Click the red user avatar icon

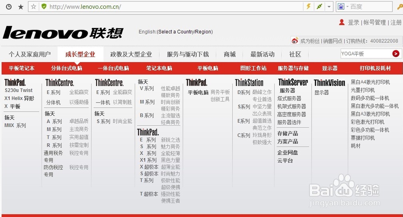point(342,22)
